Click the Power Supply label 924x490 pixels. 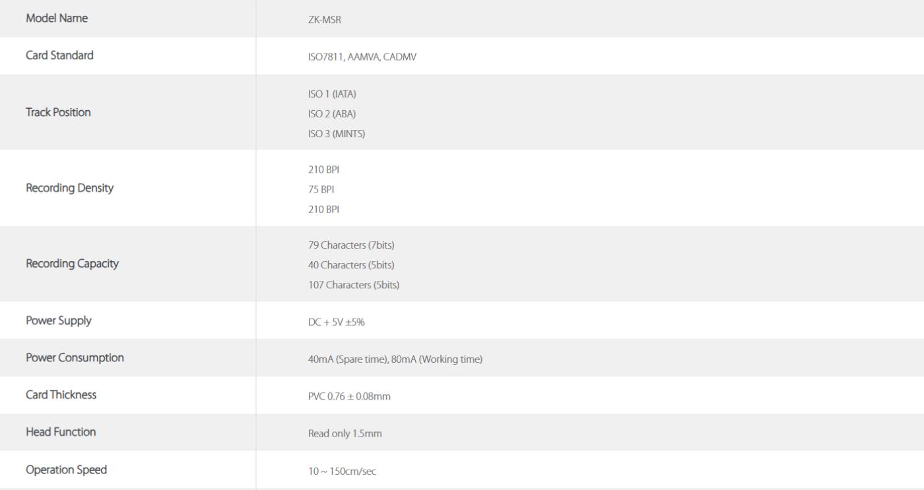click(x=59, y=321)
